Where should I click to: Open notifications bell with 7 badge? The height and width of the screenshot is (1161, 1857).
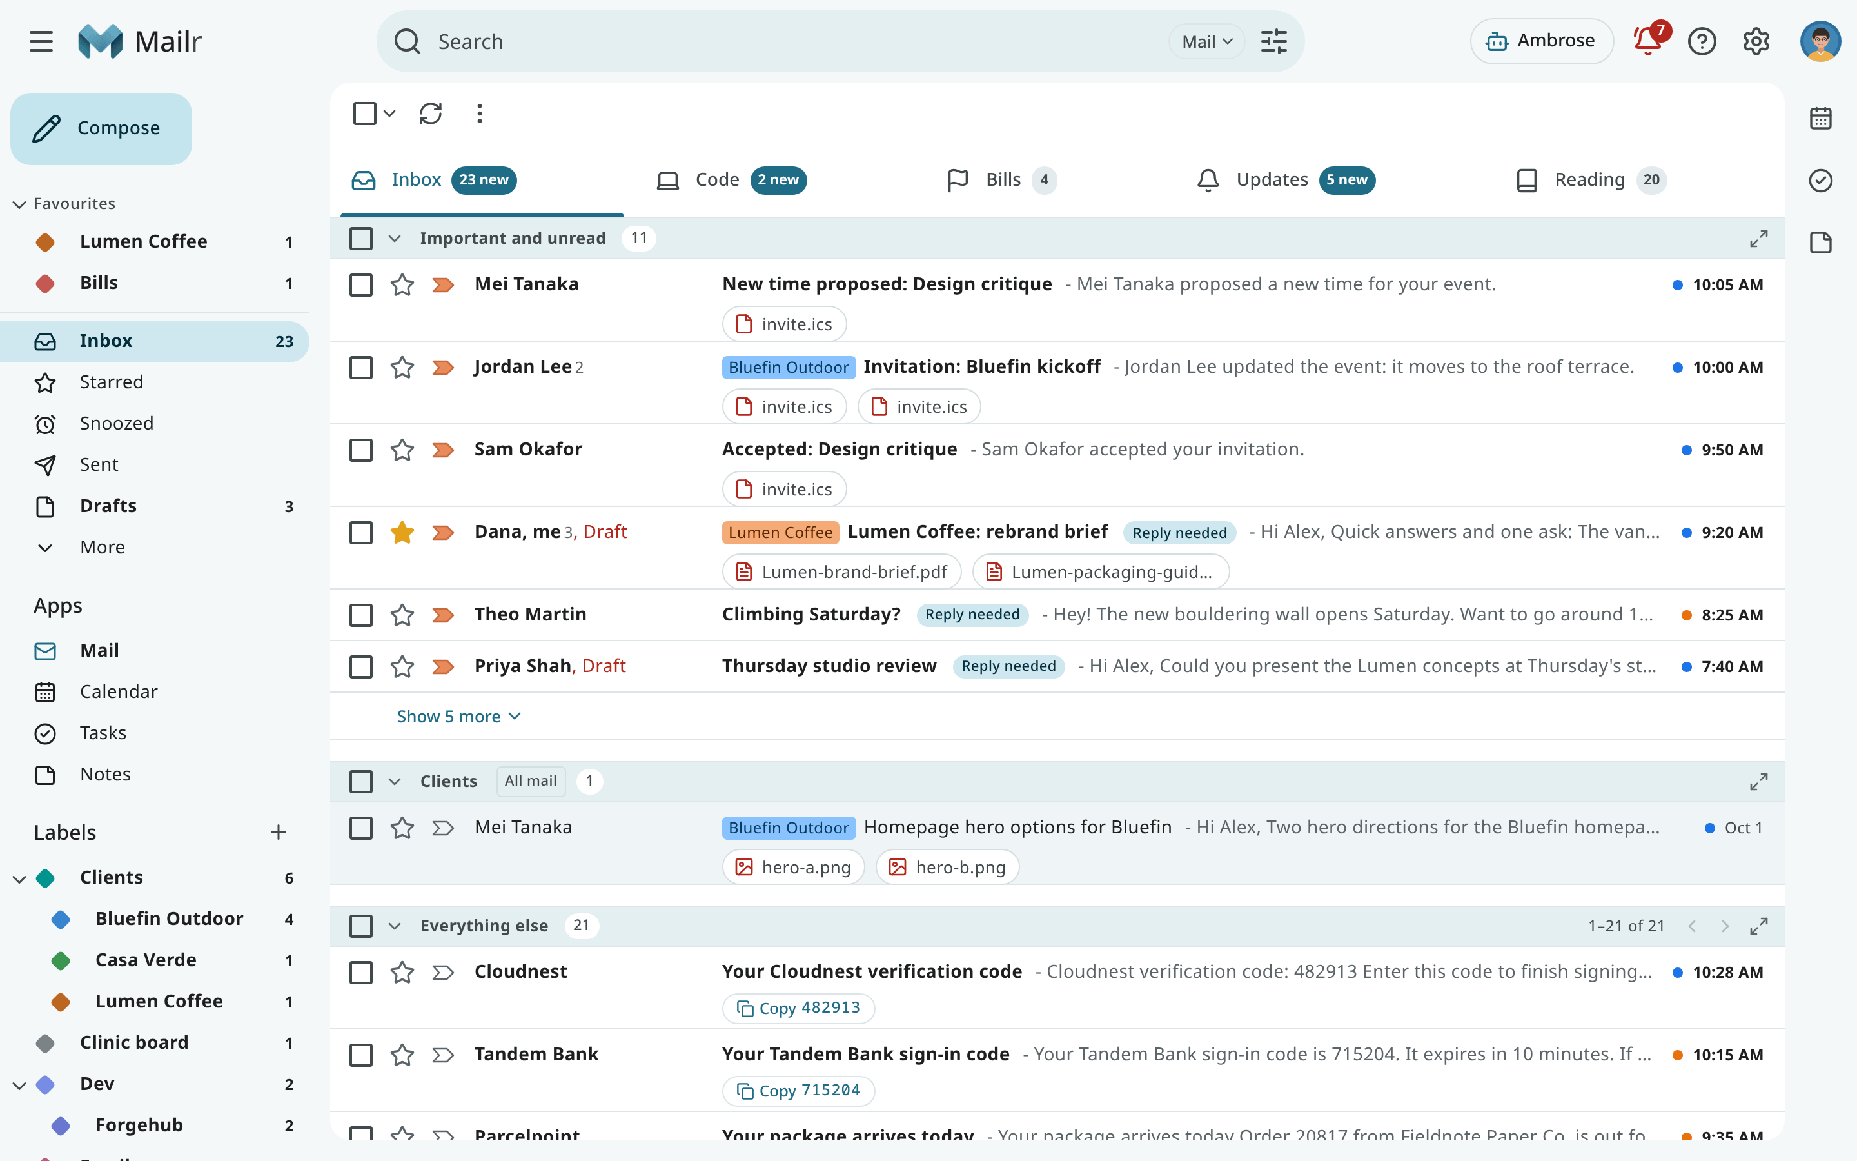pos(1648,40)
